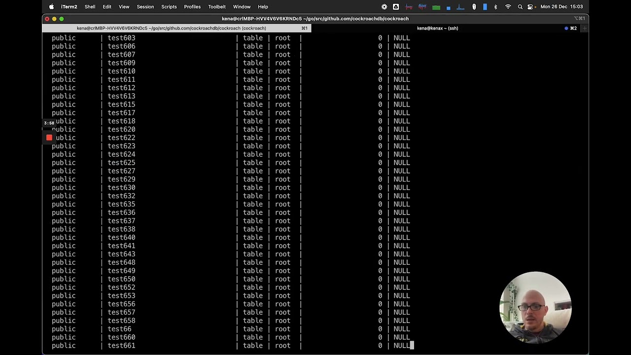Click the tall blue rectangle menu bar icon
Screen dimensions: 631x355
[485, 7]
